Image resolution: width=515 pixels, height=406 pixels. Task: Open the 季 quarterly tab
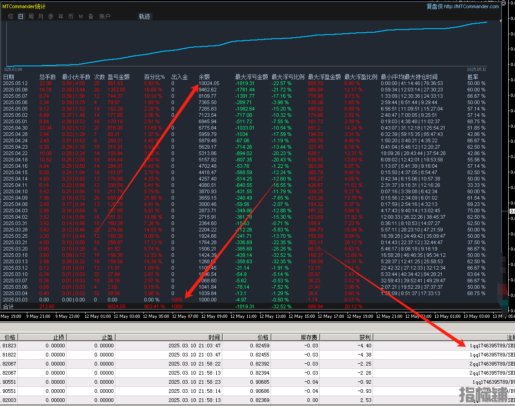51,16
